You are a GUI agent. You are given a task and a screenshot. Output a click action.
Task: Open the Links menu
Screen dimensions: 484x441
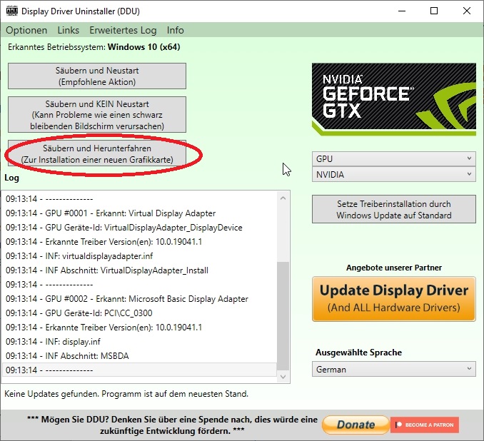coord(69,30)
